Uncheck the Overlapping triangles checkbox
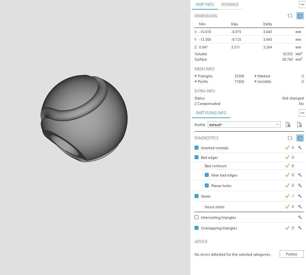This screenshot has height=275, width=306. point(197,228)
